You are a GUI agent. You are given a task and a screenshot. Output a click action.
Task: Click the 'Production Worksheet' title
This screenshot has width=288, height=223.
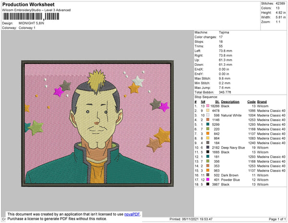pyautogui.click(x=28, y=5)
